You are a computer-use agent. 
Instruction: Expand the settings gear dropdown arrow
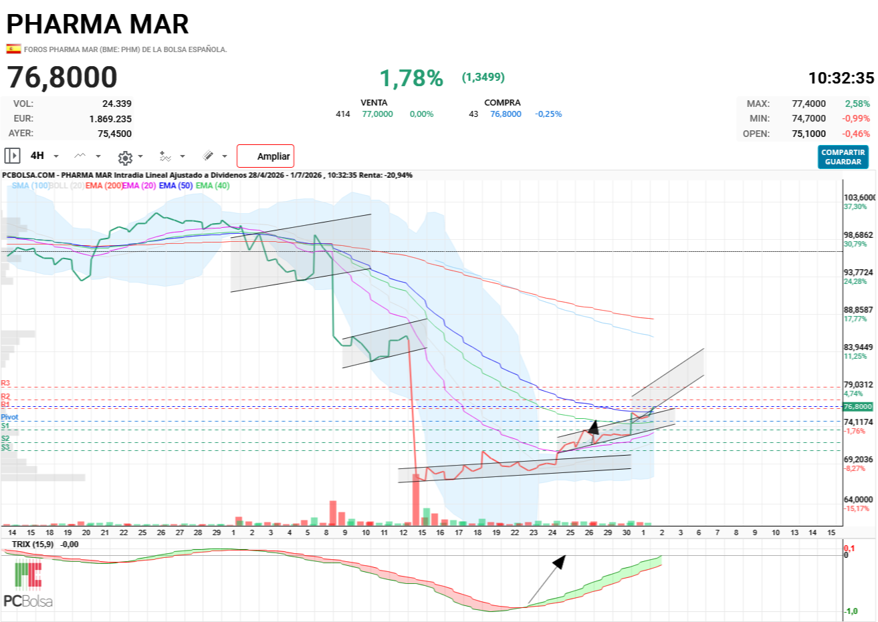[140, 157]
